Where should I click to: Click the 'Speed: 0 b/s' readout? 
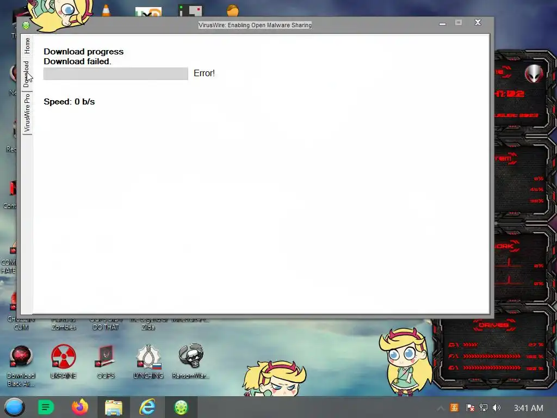click(x=69, y=102)
